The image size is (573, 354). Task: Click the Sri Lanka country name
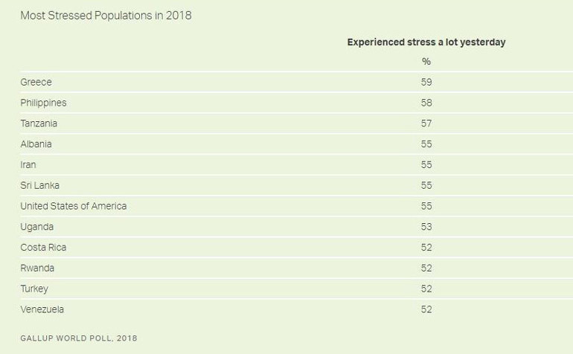click(x=39, y=185)
